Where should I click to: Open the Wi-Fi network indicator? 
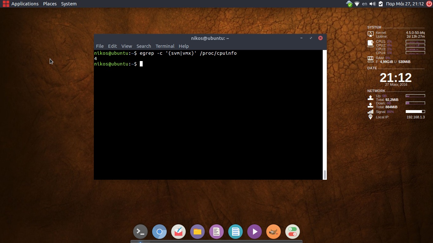(x=357, y=4)
